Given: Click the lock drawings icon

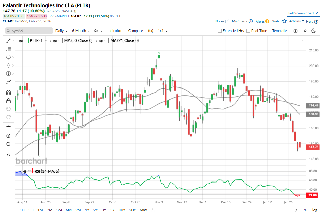Looking at the screenshot, I should pos(9,101).
